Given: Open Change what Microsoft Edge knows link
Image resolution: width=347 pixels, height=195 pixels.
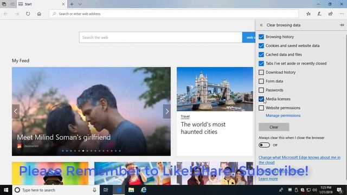Looking at the screenshot, I should pyautogui.click(x=299, y=160).
